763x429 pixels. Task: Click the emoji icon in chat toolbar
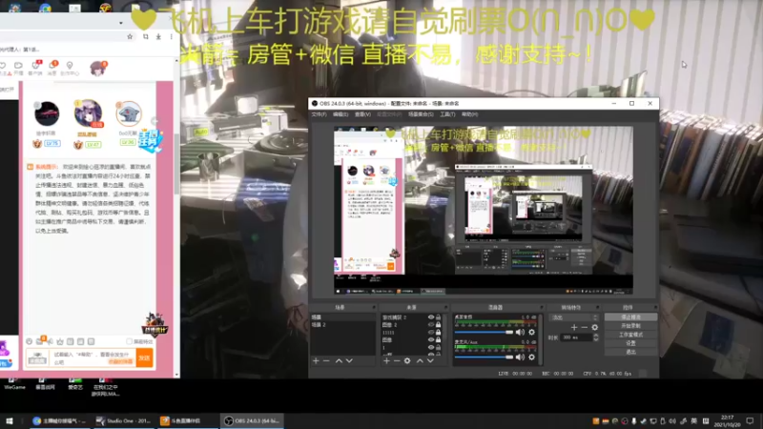coord(30,341)
